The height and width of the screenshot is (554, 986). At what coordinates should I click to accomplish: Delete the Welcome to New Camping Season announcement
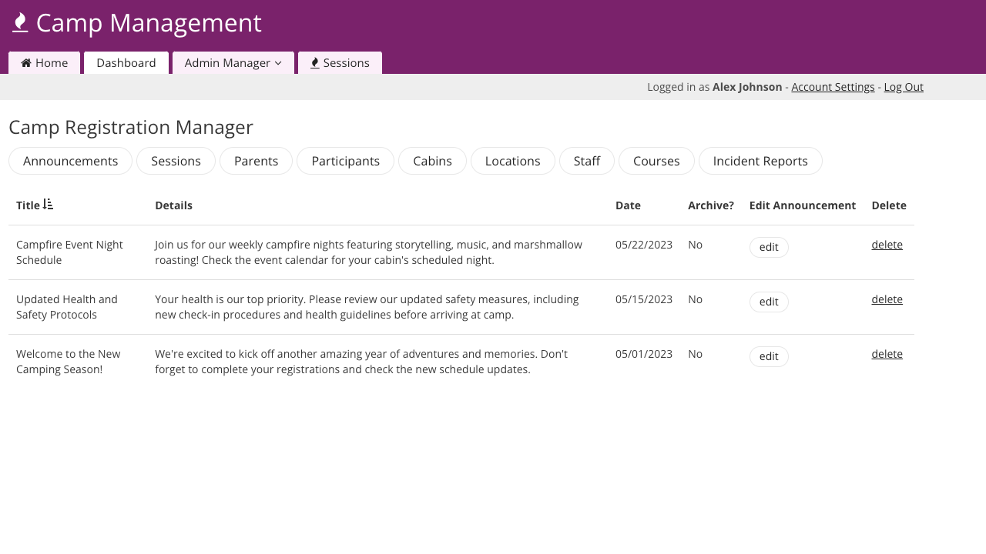(x=887, y=354)
